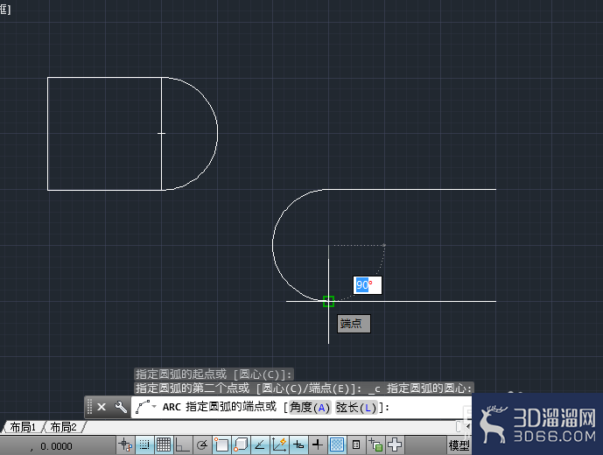Toggle Object Snap Tracking status button
Image resolution: width=603 pixels, height=455 pixels.
coord(260,445)
